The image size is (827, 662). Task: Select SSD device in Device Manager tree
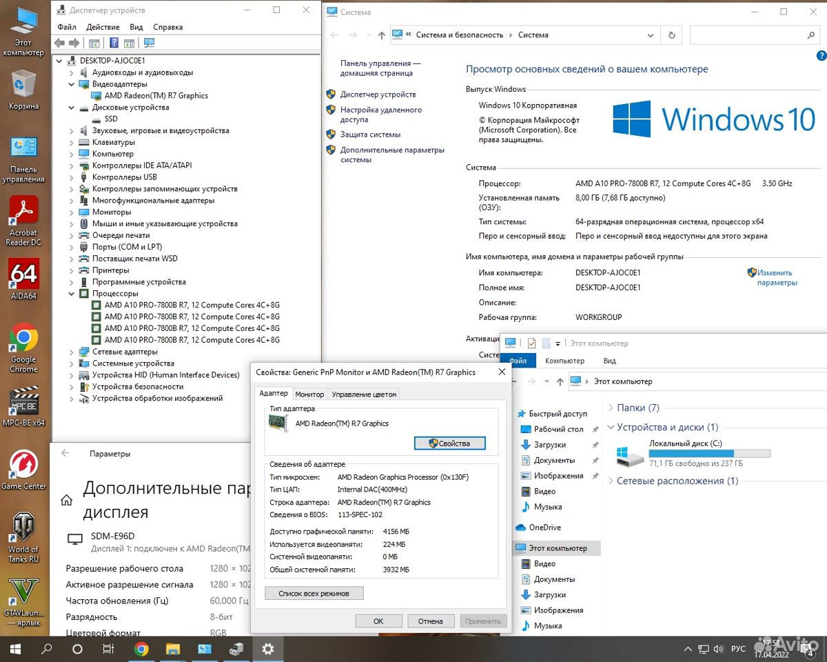(x=111, y=119)
